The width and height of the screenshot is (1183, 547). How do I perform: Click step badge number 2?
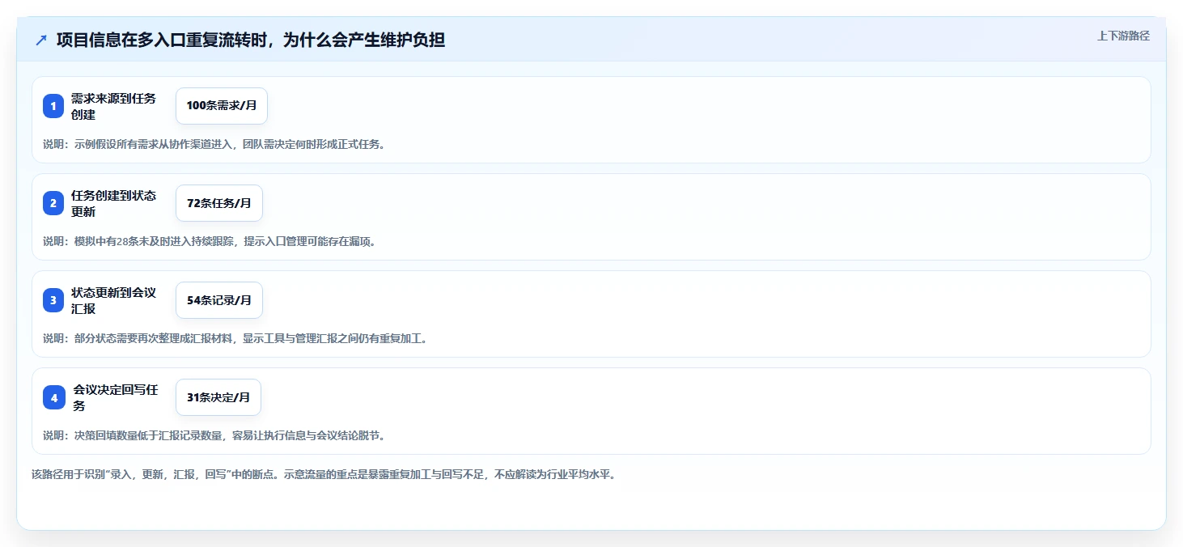(x=53, y=203)
